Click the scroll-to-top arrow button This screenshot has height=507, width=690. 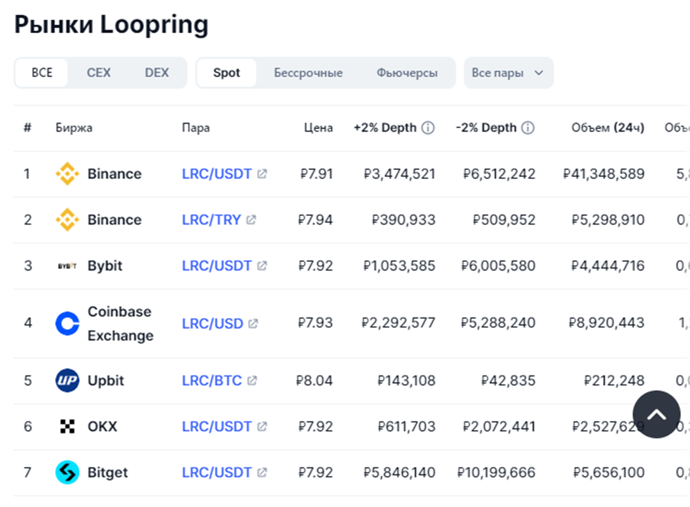[657, 414]
